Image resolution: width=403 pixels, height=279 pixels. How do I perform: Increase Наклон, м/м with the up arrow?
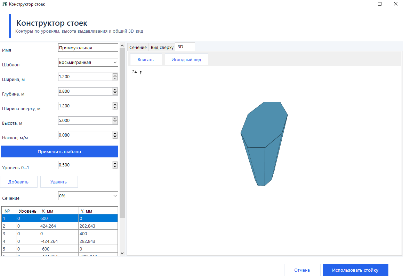(115, 133)
